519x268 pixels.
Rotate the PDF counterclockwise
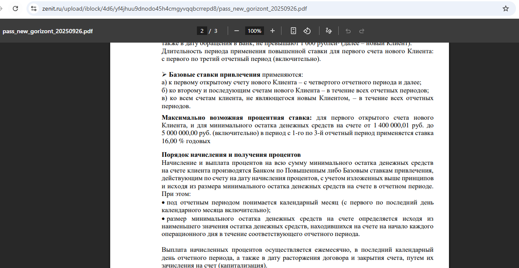[307, 31]
